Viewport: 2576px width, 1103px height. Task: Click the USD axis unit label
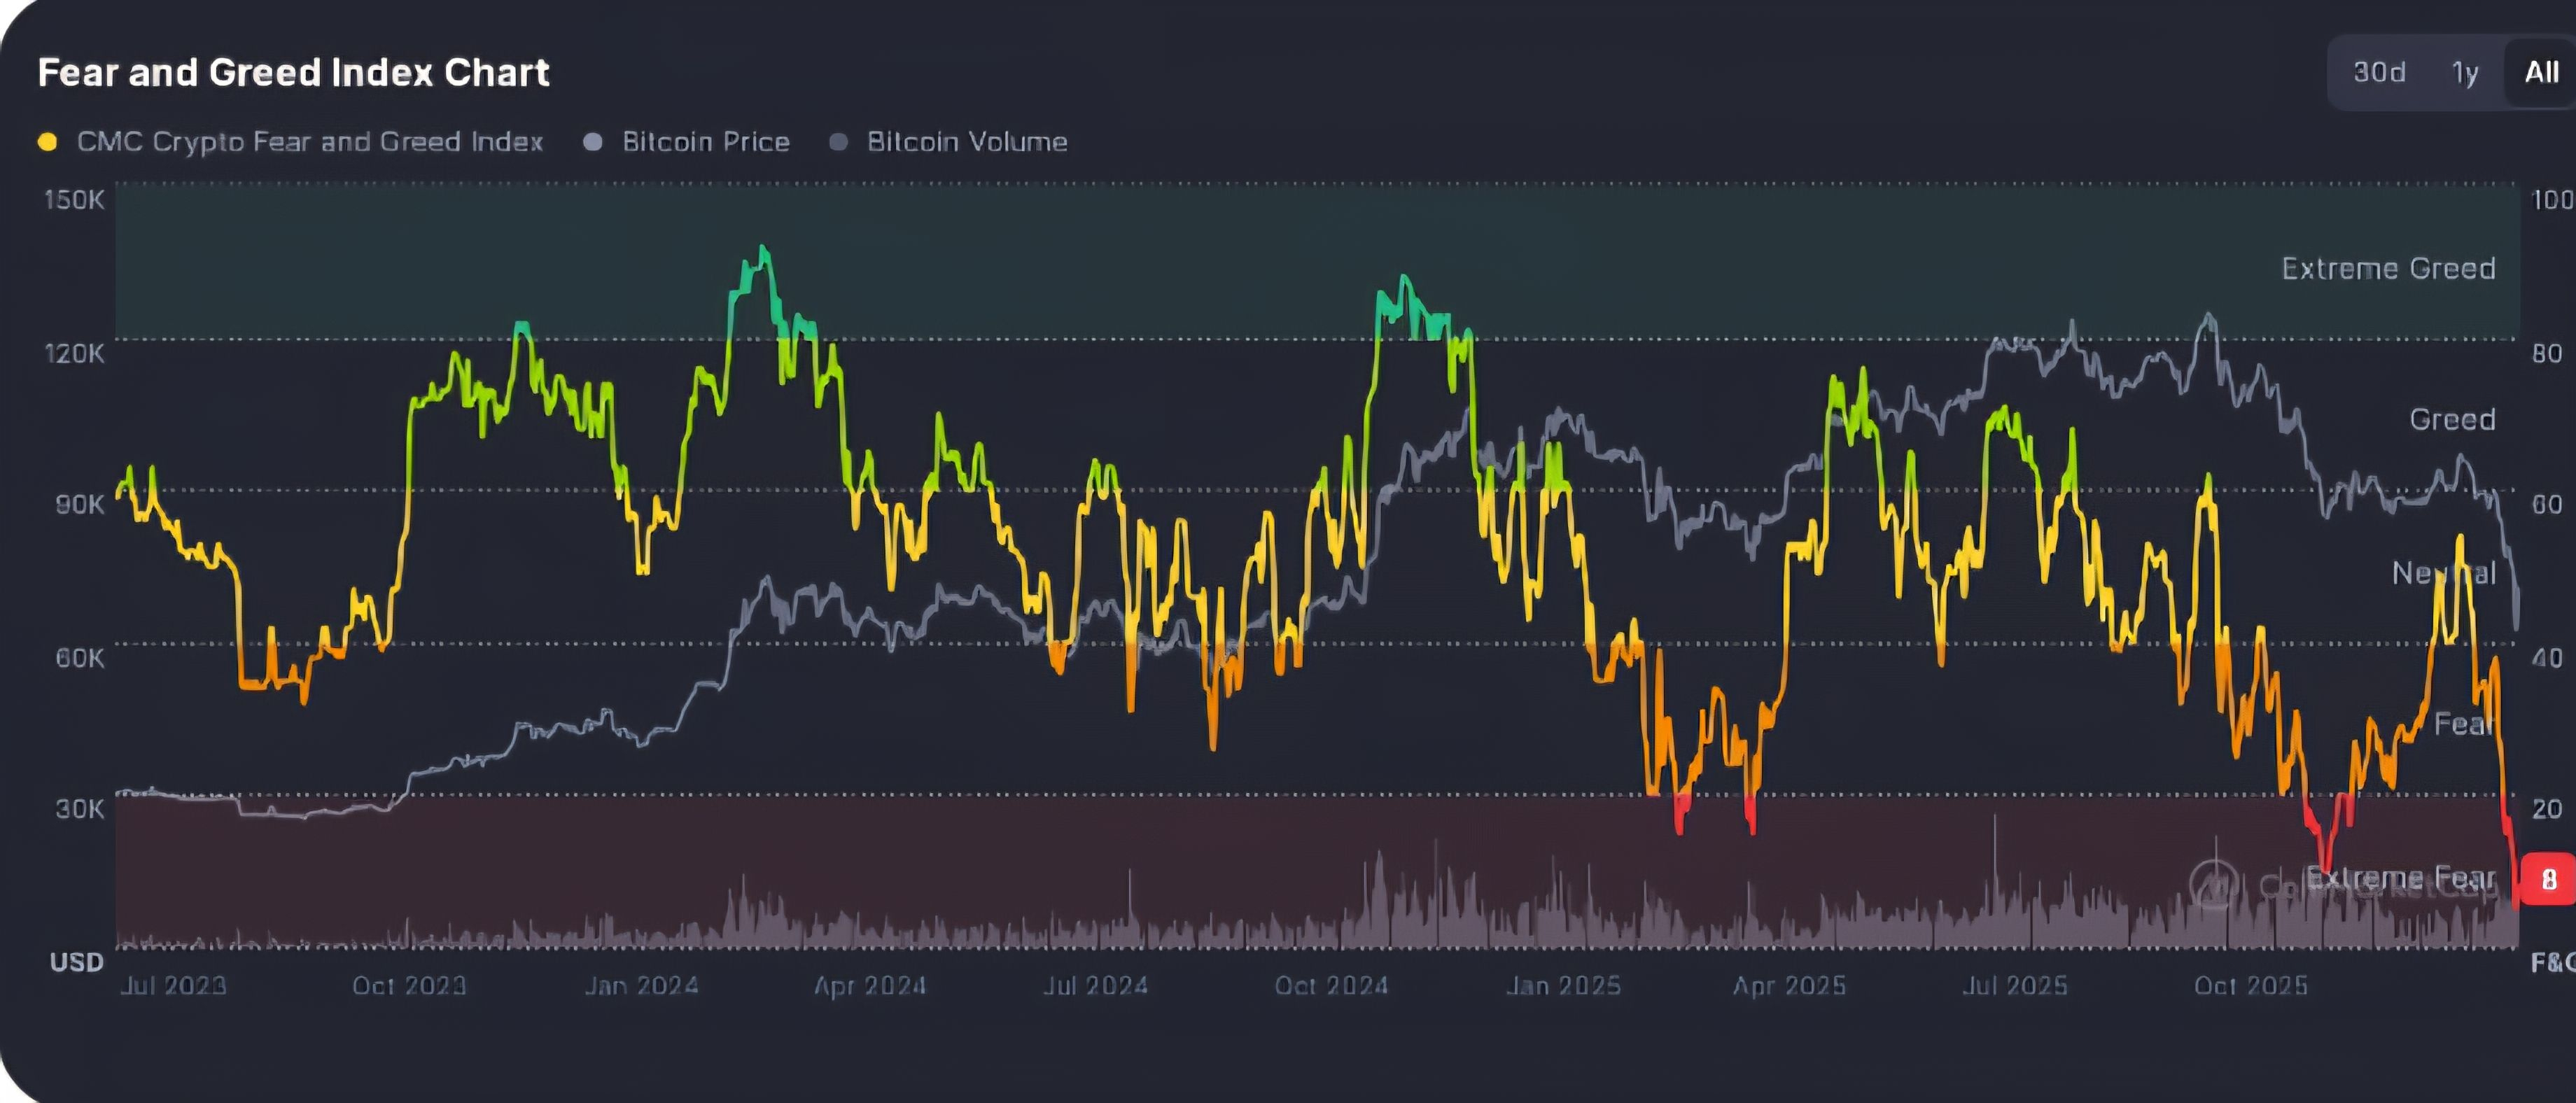tap(77, 962)
